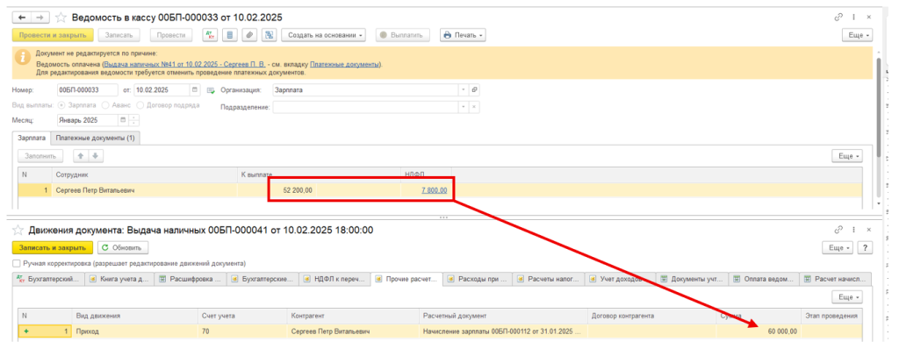Expand the Печать dropdown button
The image size is (899, 349).
pyautogui.click(x=463, y=35)
